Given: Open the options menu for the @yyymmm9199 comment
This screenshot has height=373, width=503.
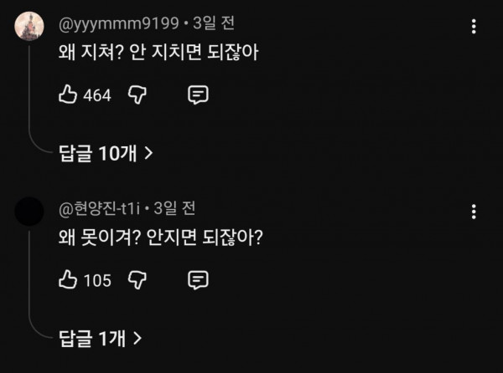Looking at the screenshot, I should click(474, 26).
